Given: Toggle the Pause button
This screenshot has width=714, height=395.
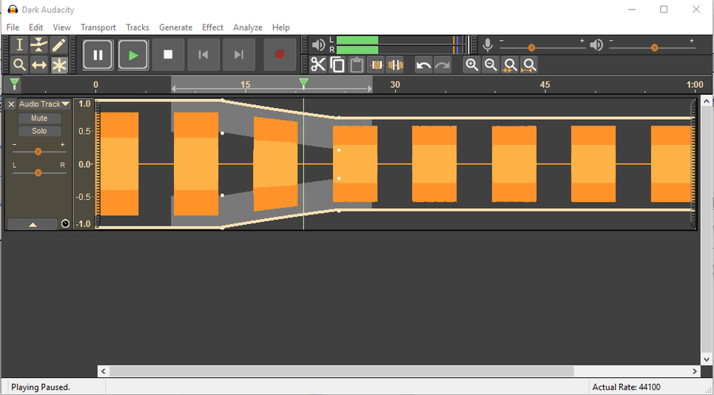Looking at the screenshot, I should click(98, 55).
